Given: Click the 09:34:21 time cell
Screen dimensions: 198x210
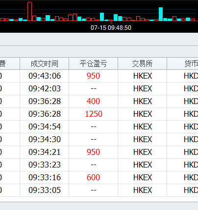Looking at the screenshot, I should 44,152.
